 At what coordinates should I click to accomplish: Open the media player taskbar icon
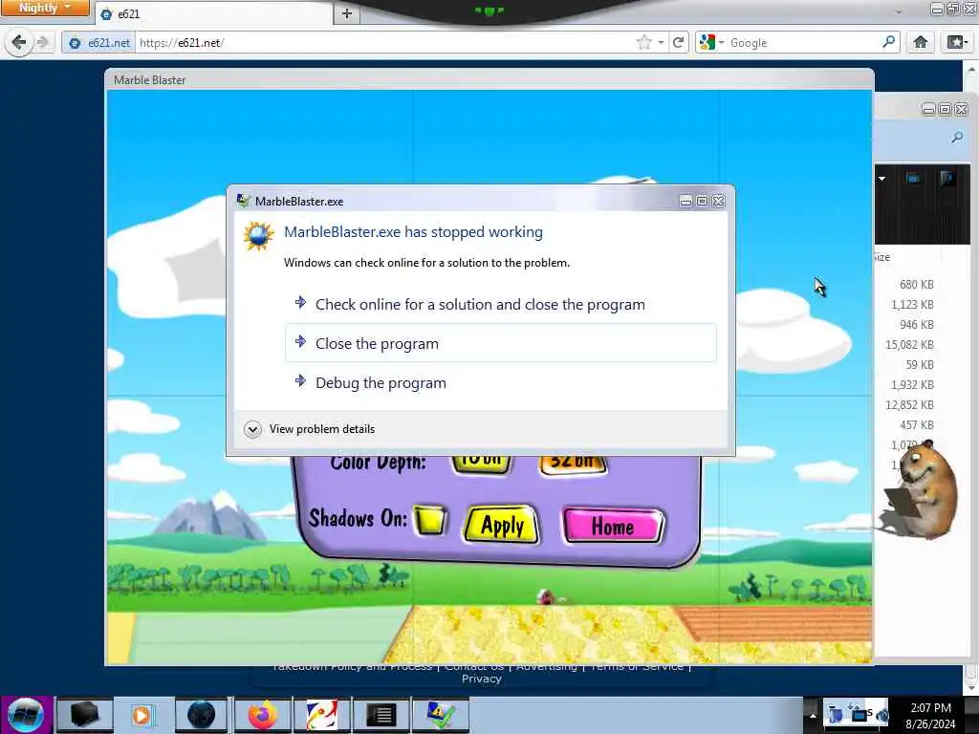(x=142, y=715)
